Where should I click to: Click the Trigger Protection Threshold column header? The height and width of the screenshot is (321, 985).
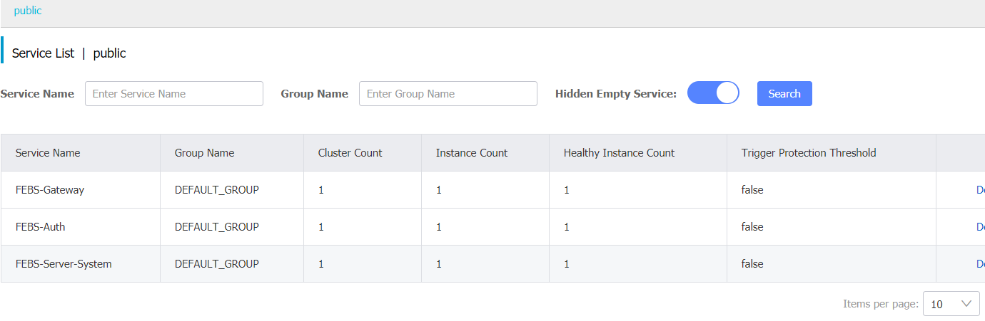[x=809, y=153]
